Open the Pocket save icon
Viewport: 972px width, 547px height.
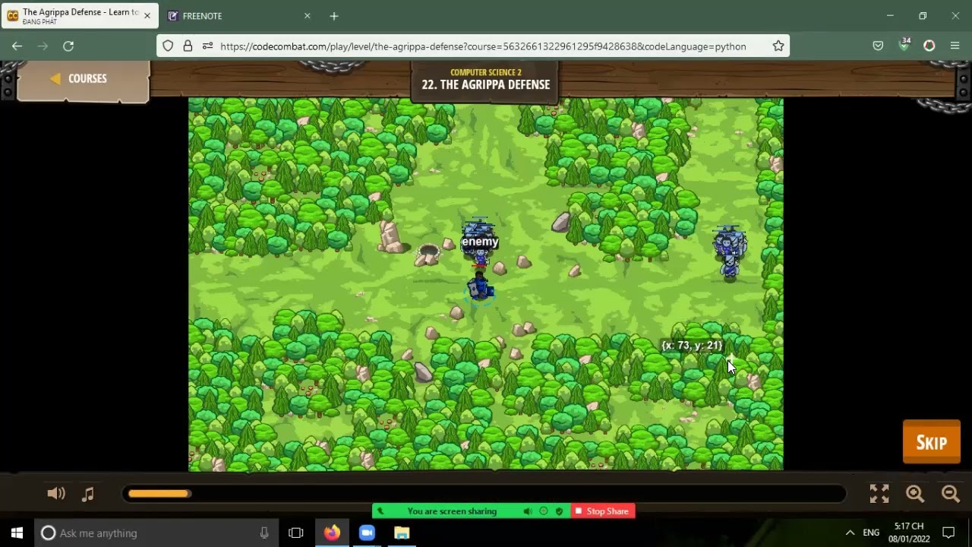coord(878,46)
